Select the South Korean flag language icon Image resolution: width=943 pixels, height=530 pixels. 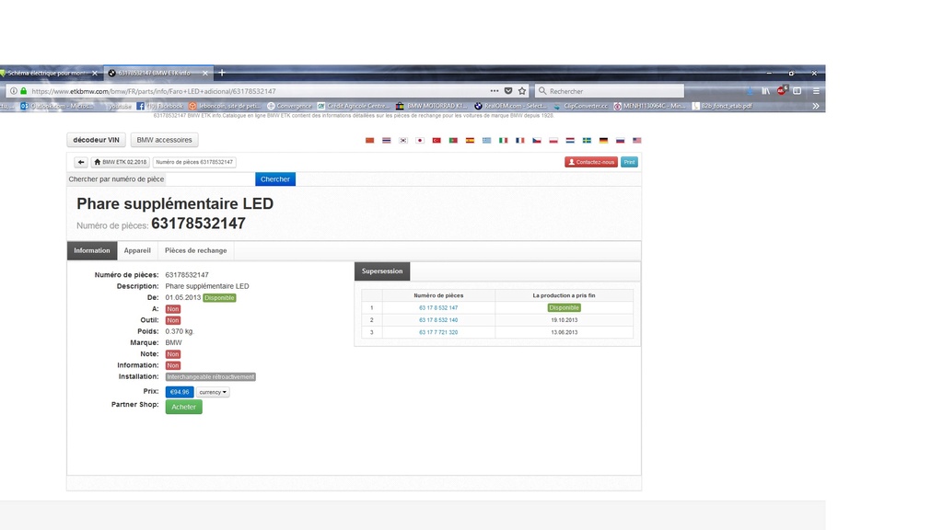point(403,141)
